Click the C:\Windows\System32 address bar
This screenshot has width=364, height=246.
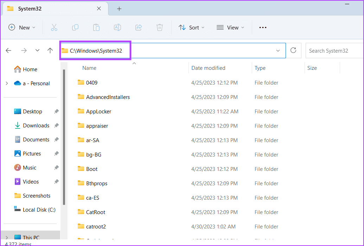click(173, 51)
